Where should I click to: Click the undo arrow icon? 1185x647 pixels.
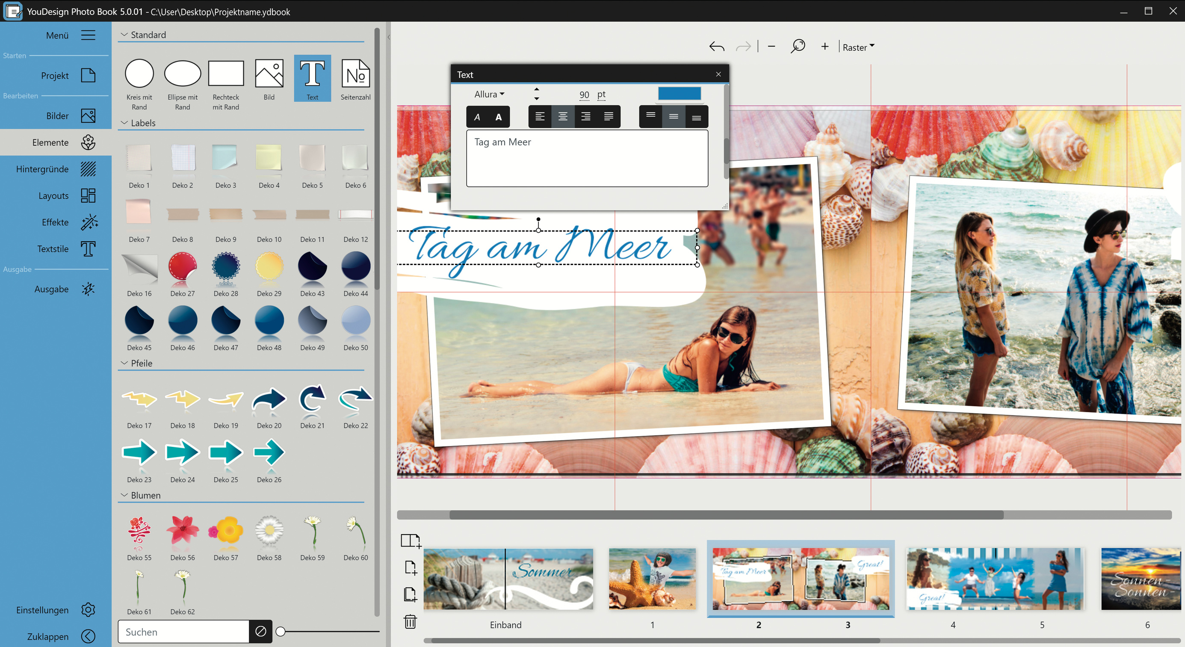pyautogui.click(x=717, y=47)
